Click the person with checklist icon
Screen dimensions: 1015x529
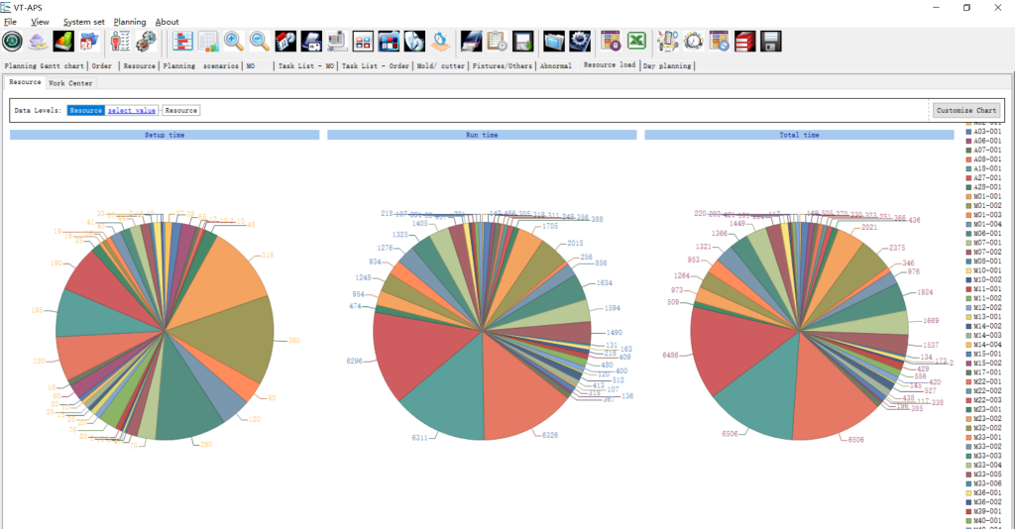click(120, 41)
